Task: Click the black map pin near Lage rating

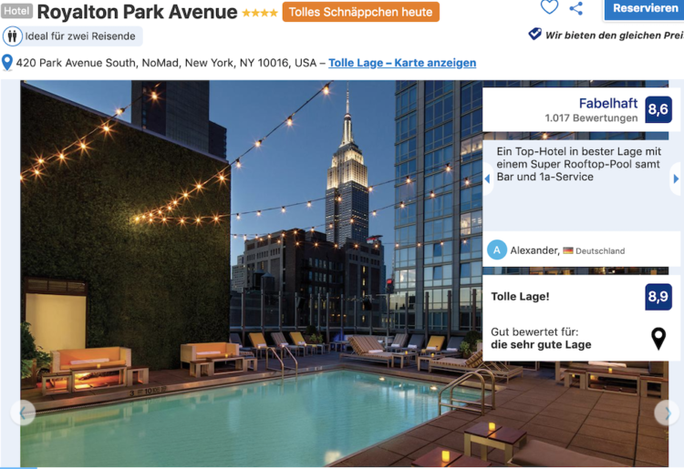Action: [x=658, y=339]
